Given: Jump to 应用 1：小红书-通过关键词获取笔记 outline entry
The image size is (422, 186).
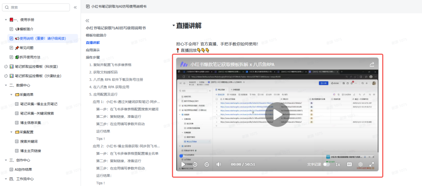Looking at the screenshot, I should [127, 102].
